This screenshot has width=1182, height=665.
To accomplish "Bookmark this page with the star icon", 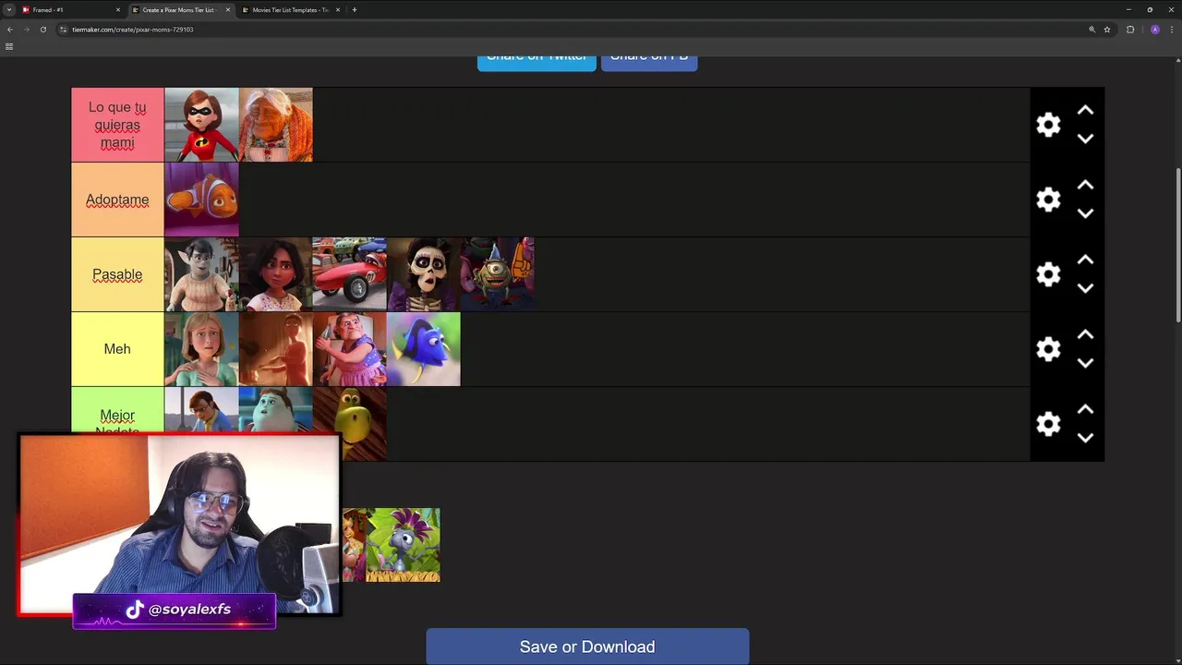I will tap(1107, 30).
